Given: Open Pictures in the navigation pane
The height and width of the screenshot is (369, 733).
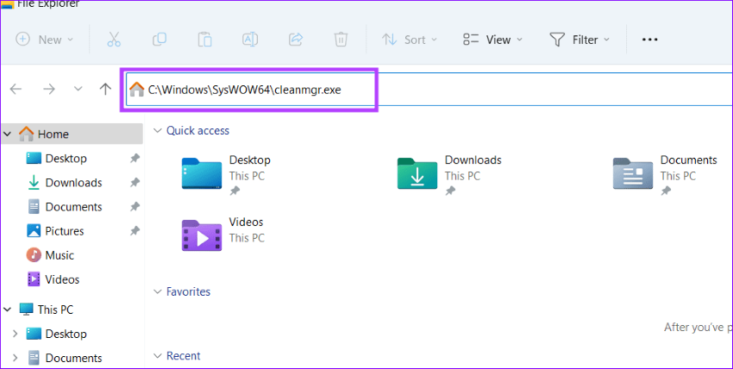Looking at the screenshot, I should (65, 231).
